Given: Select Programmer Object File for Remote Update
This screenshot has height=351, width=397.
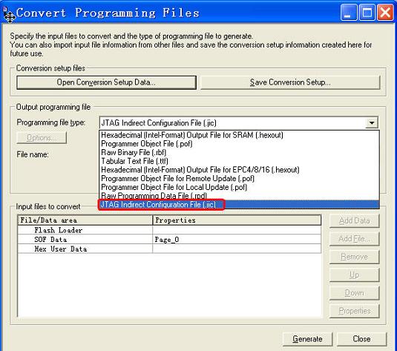Looking at the screenshot, I should [x=177, y=179].
